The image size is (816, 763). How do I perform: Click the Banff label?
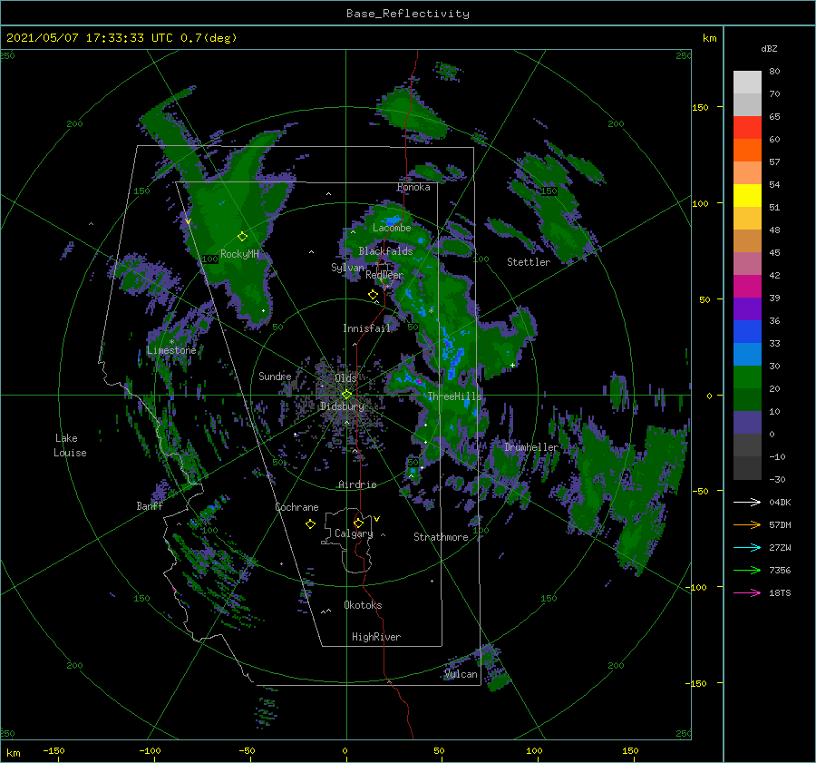coord(150,505)
